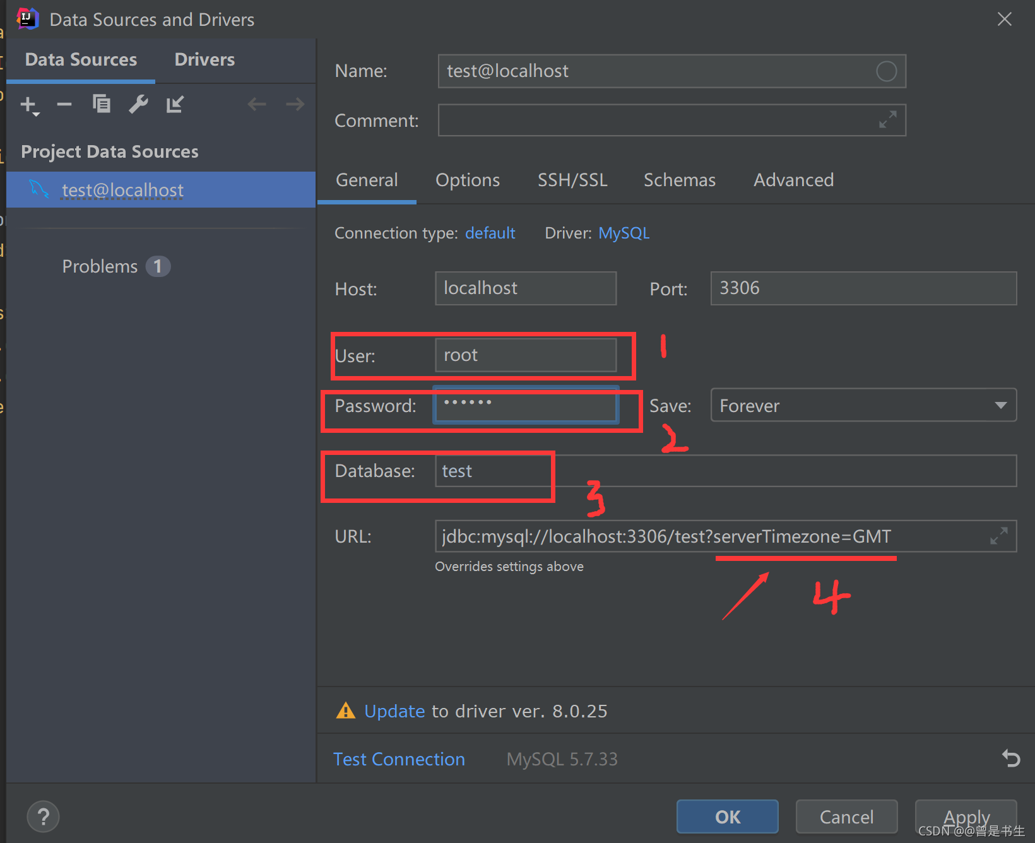Expand the URL field with the expand icon
This screenshot has width=1035, height=843.
(999, 536)
